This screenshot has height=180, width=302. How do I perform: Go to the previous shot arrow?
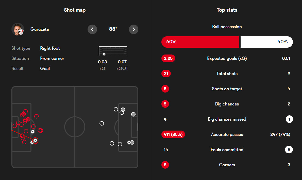92,29
